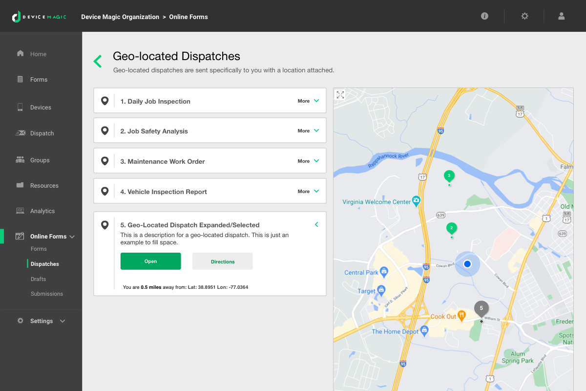586x391 pixels.
Task: Expand More on Job Safety Analysis
Action: pos(309,130)
